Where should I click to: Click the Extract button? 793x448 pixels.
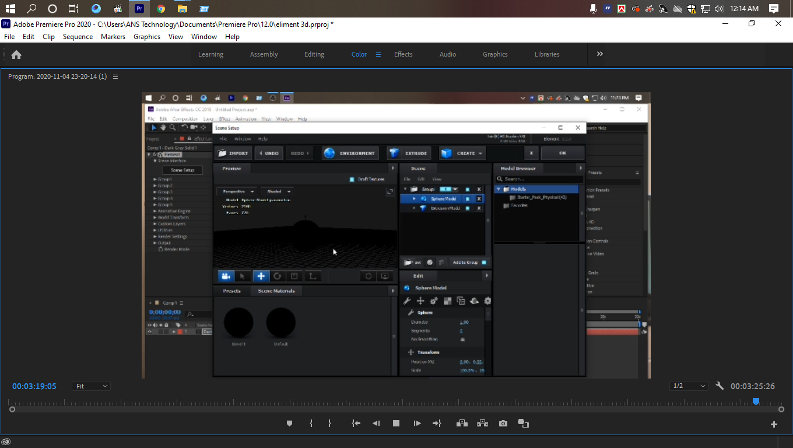[x=482, y=423]
